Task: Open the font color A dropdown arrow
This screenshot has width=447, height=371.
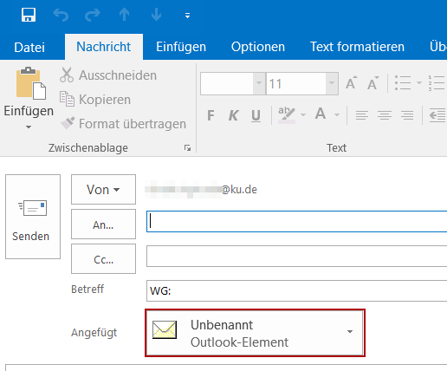Action: (337, 115)
